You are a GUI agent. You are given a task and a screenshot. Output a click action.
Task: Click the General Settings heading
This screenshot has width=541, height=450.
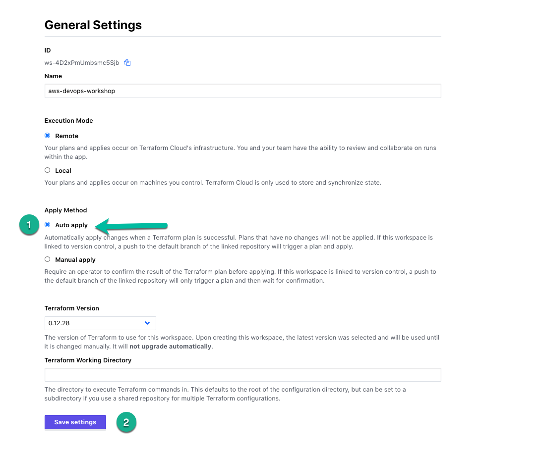click(93, 25)
